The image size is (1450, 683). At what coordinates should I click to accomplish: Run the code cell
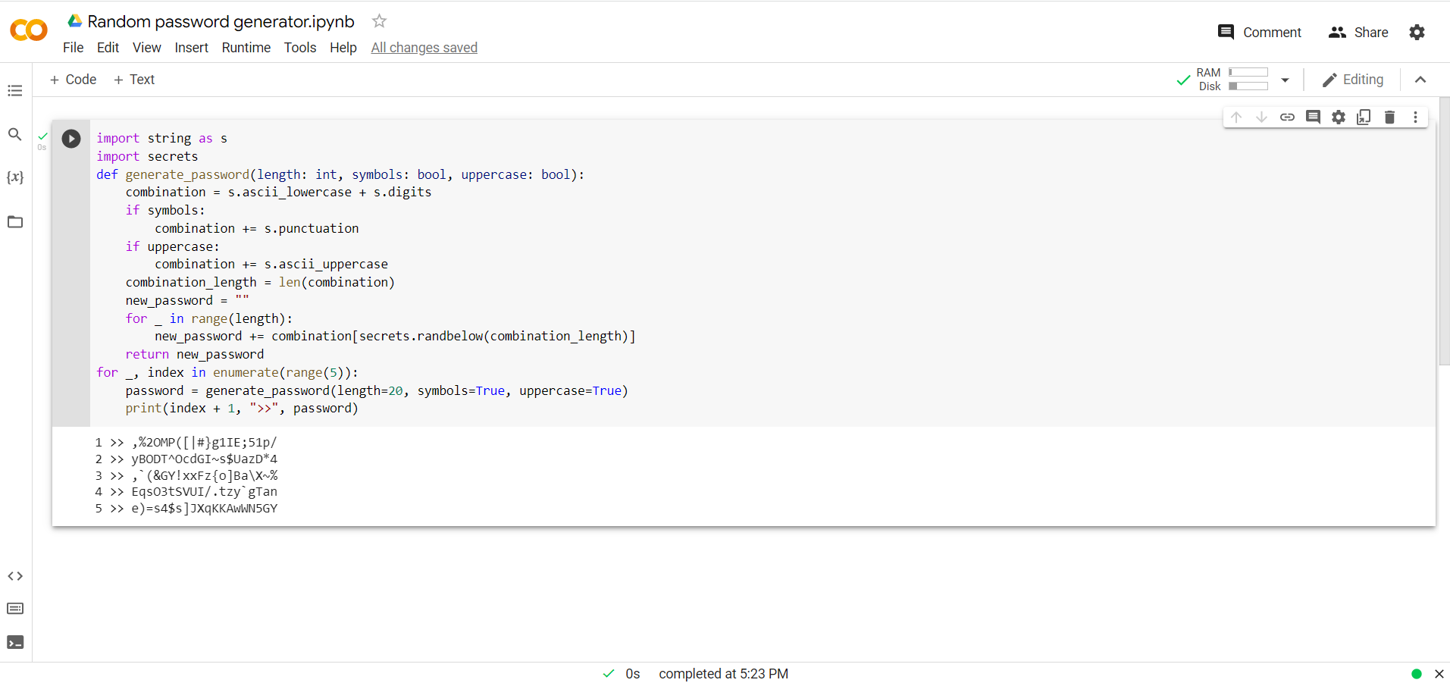(71, 139)
